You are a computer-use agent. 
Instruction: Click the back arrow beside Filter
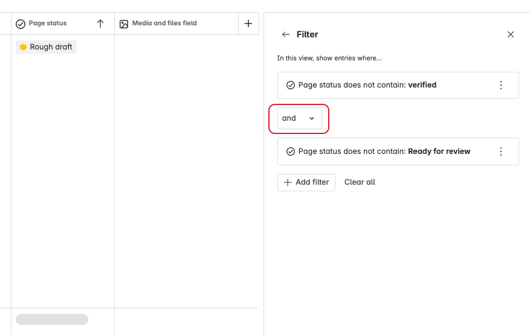tap(286, 34)
